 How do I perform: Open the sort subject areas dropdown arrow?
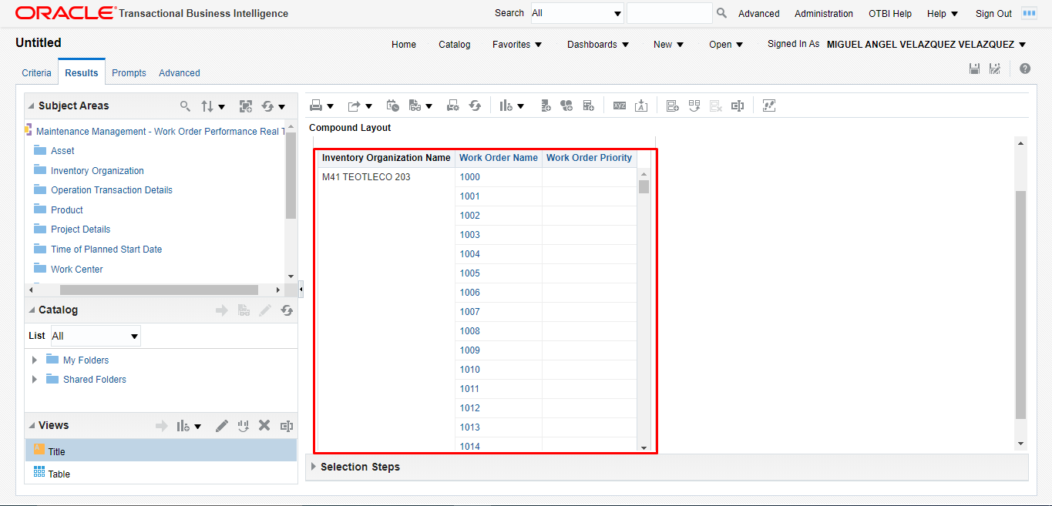click(221, 107)
